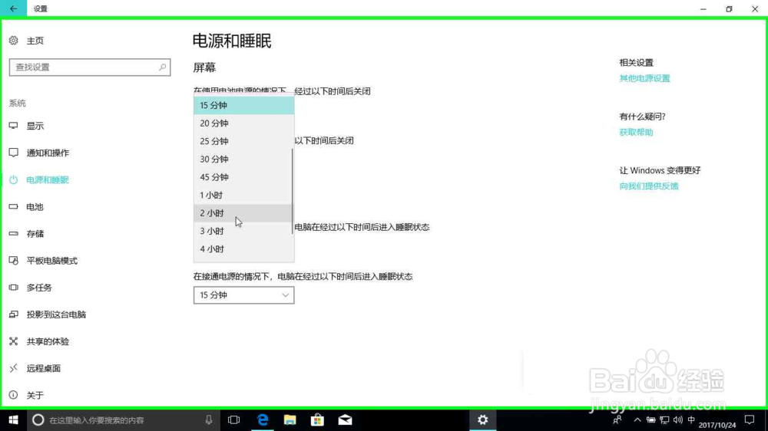Choose 20 分钟 from the list

(x=243, y=123)
